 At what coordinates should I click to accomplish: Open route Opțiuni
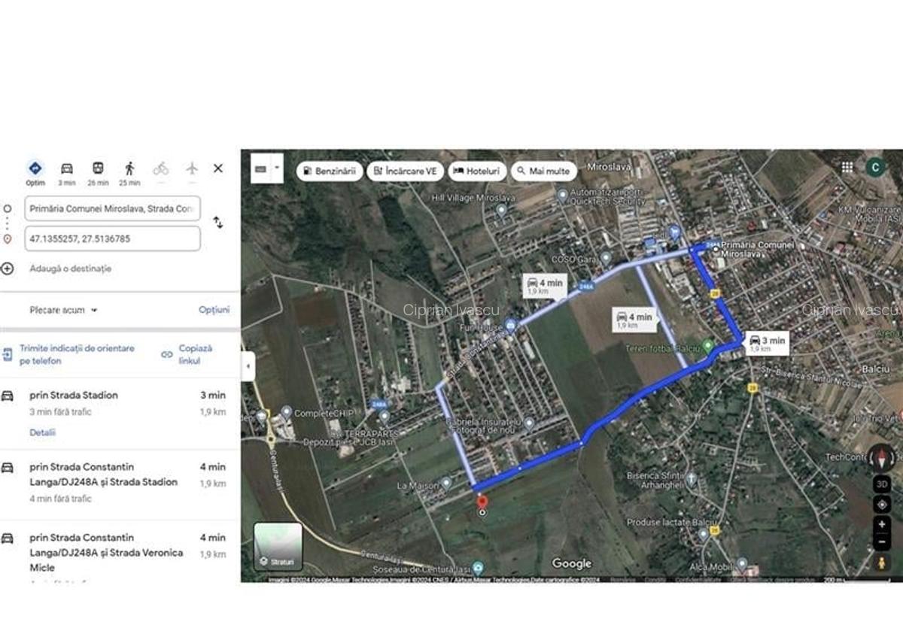click(x=214, y=310)
